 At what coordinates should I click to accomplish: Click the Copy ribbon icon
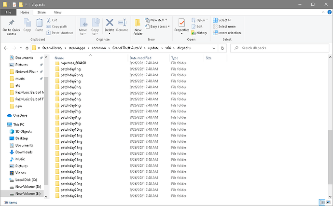pos(27,23)
